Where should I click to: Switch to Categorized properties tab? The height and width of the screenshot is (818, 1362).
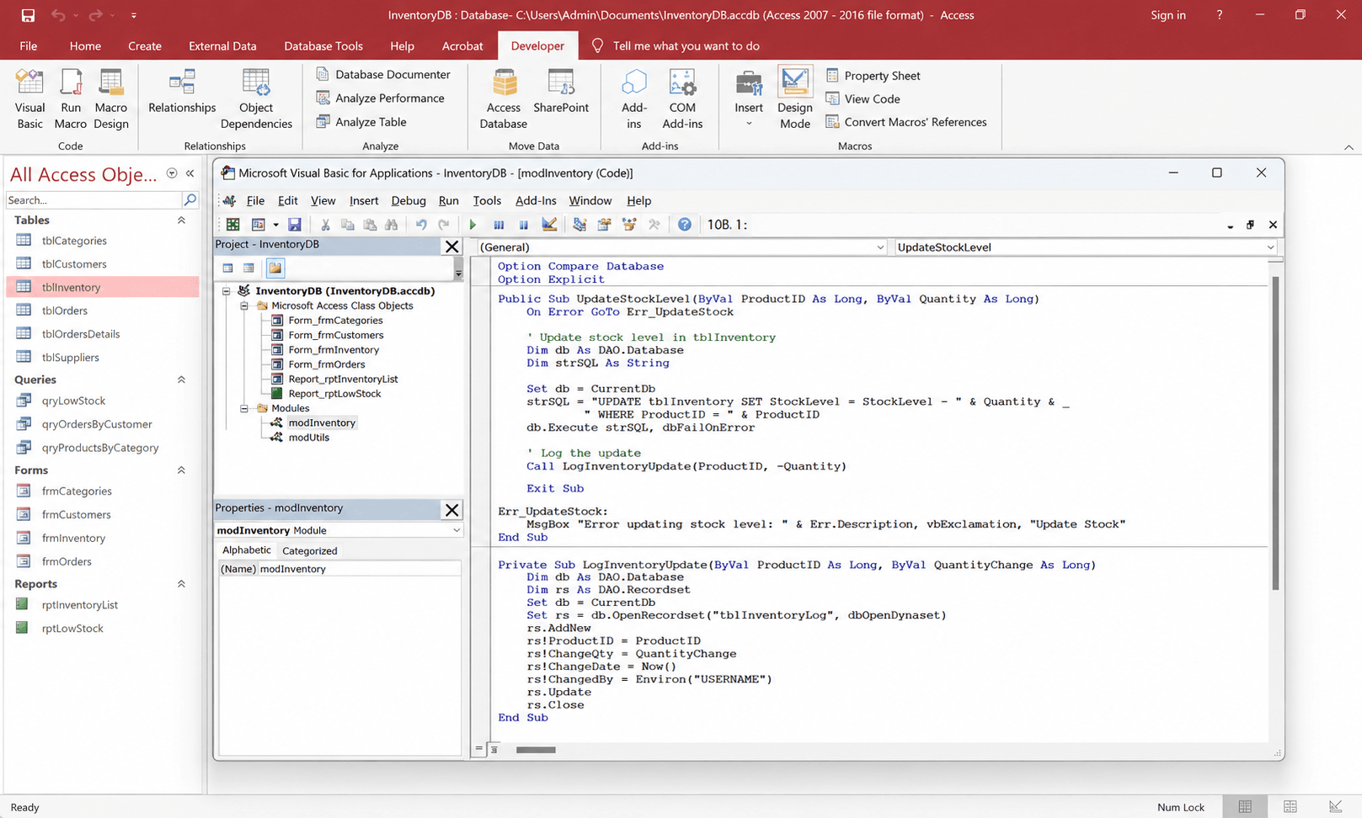pos(309,550)
